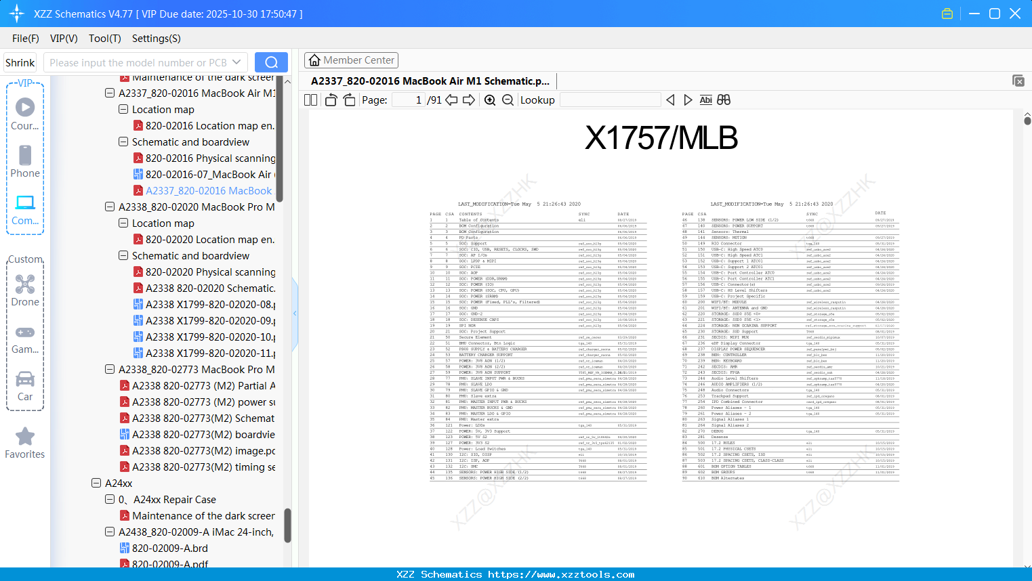Zoom out of the schematic
The width and height of the screenshot is (1032, 581).
(x=508, y=100)
